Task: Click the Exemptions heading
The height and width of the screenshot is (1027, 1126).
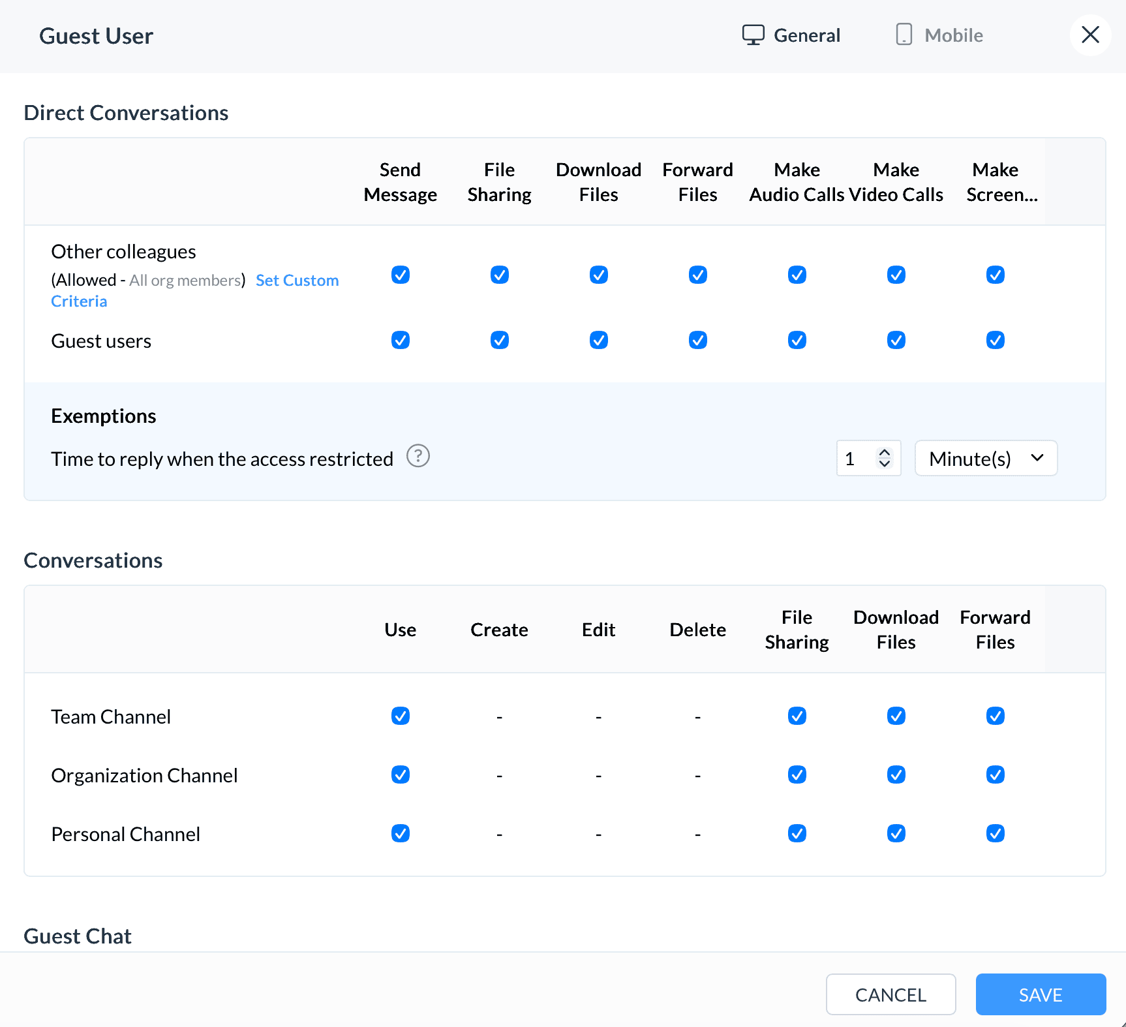Action: tap(104, 416)
